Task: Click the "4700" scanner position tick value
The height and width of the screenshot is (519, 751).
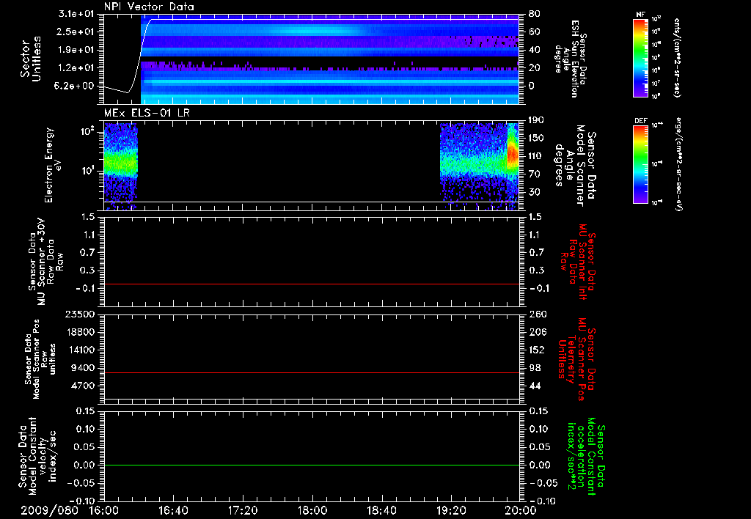Action: click(84, 386)
